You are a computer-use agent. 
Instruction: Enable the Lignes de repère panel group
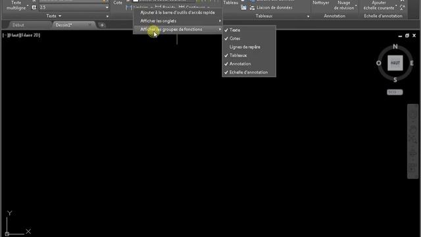[x=249, y=47]
